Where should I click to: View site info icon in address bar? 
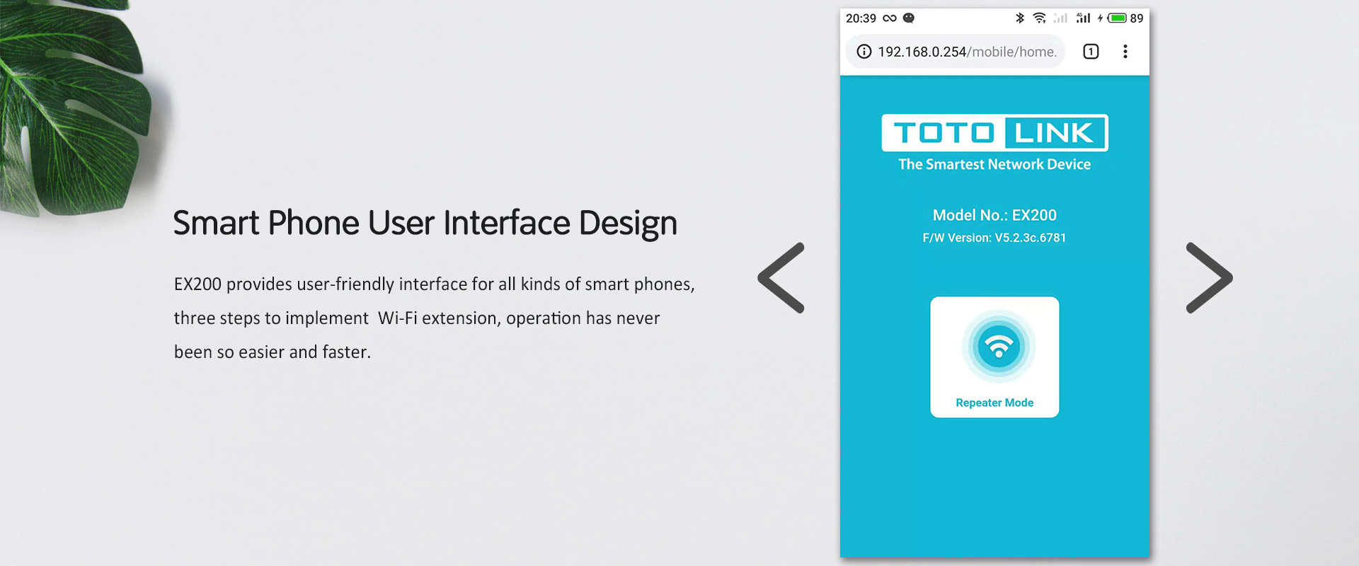coord(864,52)
